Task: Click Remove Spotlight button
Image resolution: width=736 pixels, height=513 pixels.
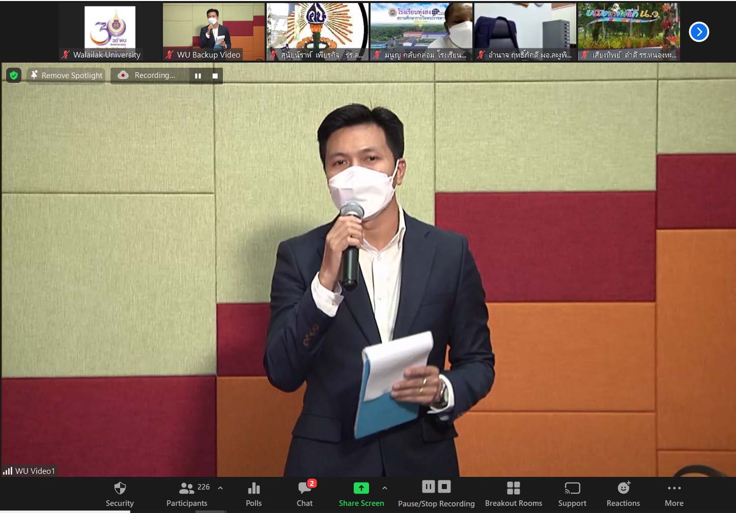Action: [66, 75]
